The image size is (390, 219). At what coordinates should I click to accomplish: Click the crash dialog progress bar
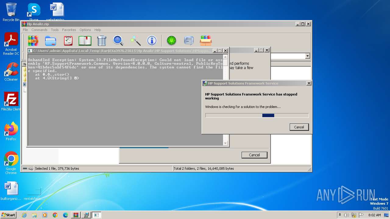(x=257, y=115)
